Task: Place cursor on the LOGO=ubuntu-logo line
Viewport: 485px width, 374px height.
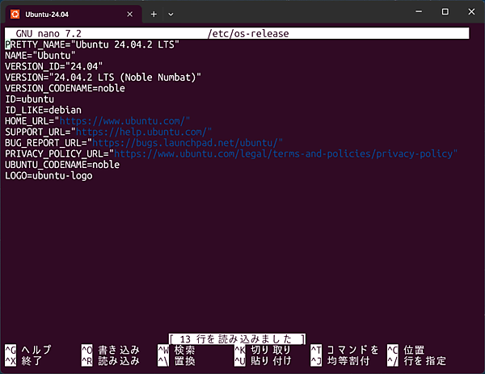Action: pos(48,175)
